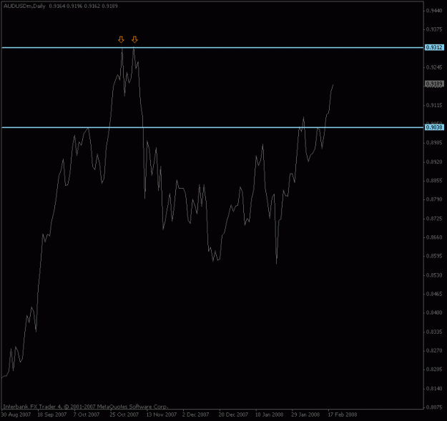447x421 pixels.
Task: Click the 0.8920 price axis label
Action: [434, 162]
